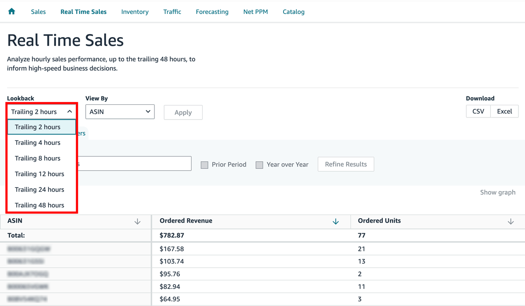
Task: Select Trailing 4 hours option
Action: 42,143
